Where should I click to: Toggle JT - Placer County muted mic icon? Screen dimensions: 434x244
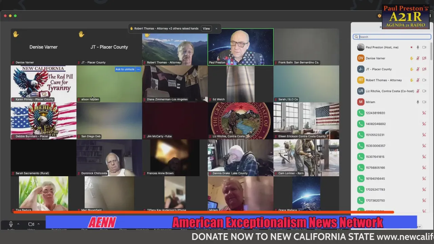[418, 69]
